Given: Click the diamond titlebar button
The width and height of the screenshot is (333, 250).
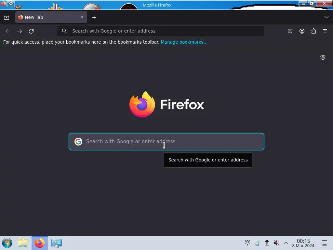Looking at the screenshot, I should click(11, 3).
